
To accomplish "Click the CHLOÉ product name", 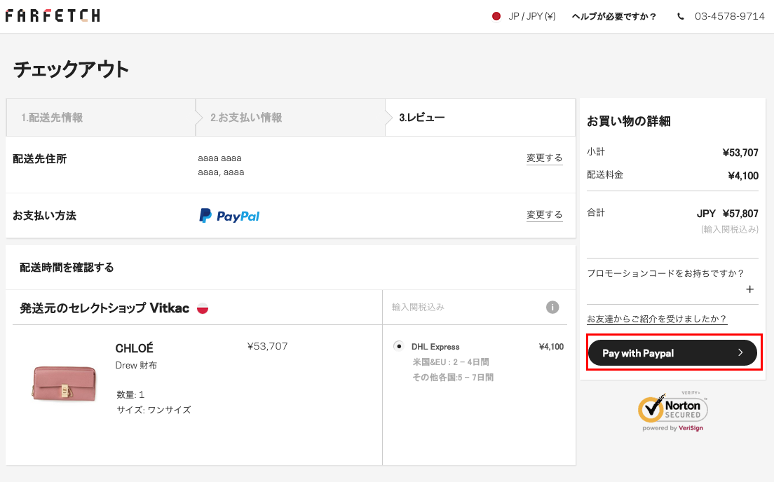I will 135,348.
